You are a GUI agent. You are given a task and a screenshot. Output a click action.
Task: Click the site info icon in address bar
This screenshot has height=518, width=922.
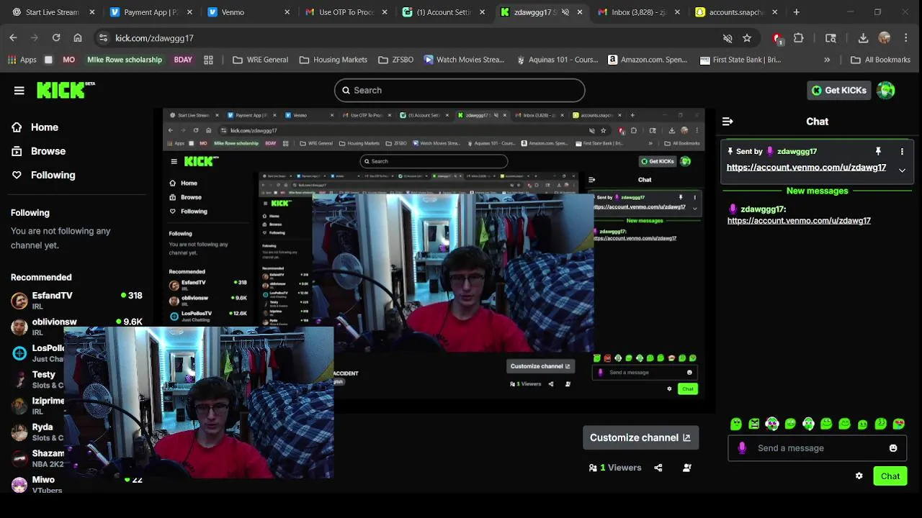click(103, 38)
